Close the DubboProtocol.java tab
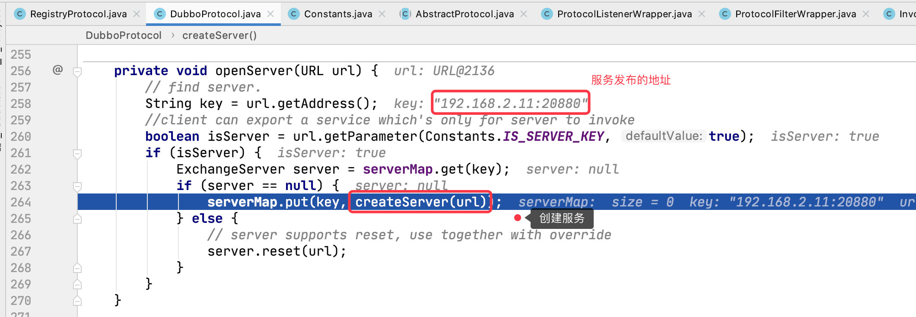This screenshot has height=317, width=916. click(x=270, y=14)
